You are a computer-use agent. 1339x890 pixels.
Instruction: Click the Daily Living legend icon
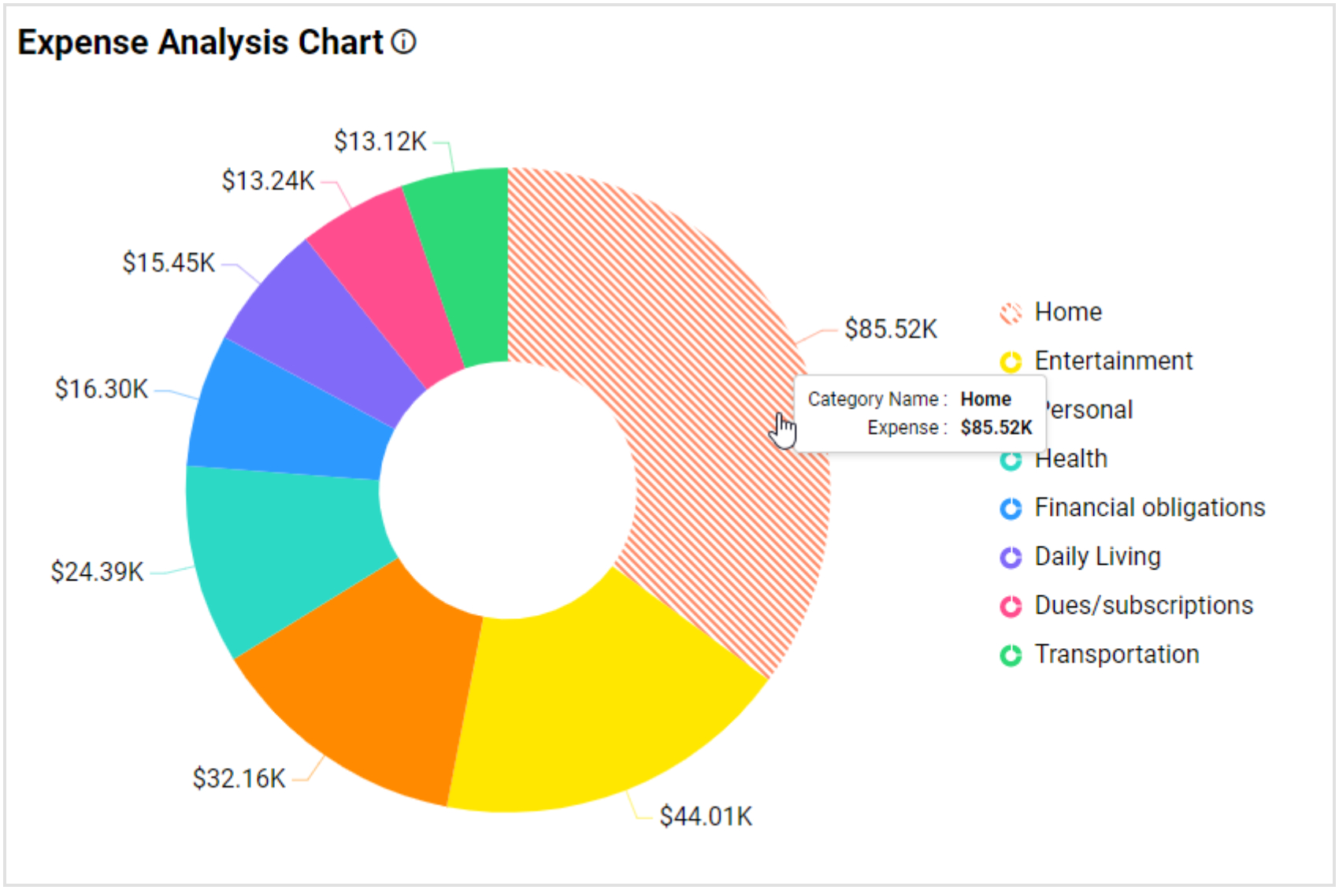pyautogui.click(x=1011, y=557)
